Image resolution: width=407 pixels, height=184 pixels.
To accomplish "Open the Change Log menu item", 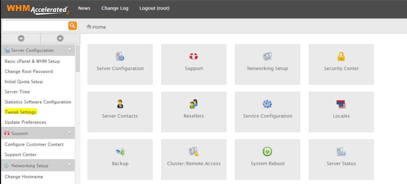I will pyautogui.click(x=115, y=8).
